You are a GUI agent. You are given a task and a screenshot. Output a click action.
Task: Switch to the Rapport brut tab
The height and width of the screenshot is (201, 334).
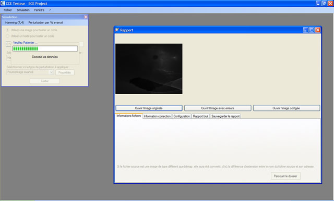[x=200, y=116]
